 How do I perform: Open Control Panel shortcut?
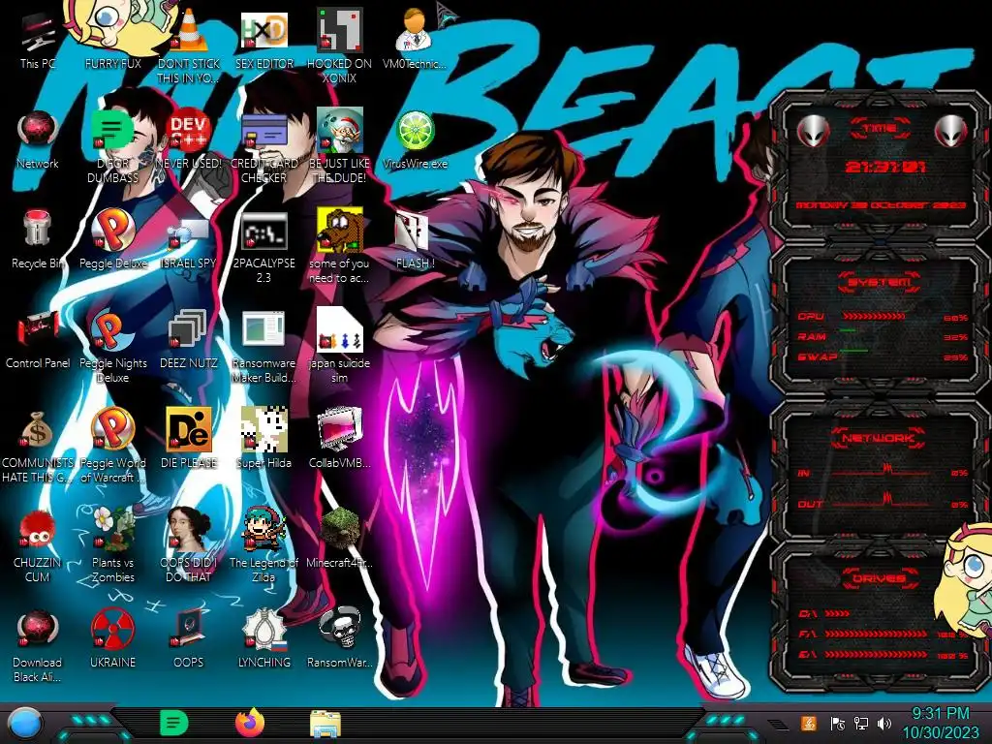point(38,340)
